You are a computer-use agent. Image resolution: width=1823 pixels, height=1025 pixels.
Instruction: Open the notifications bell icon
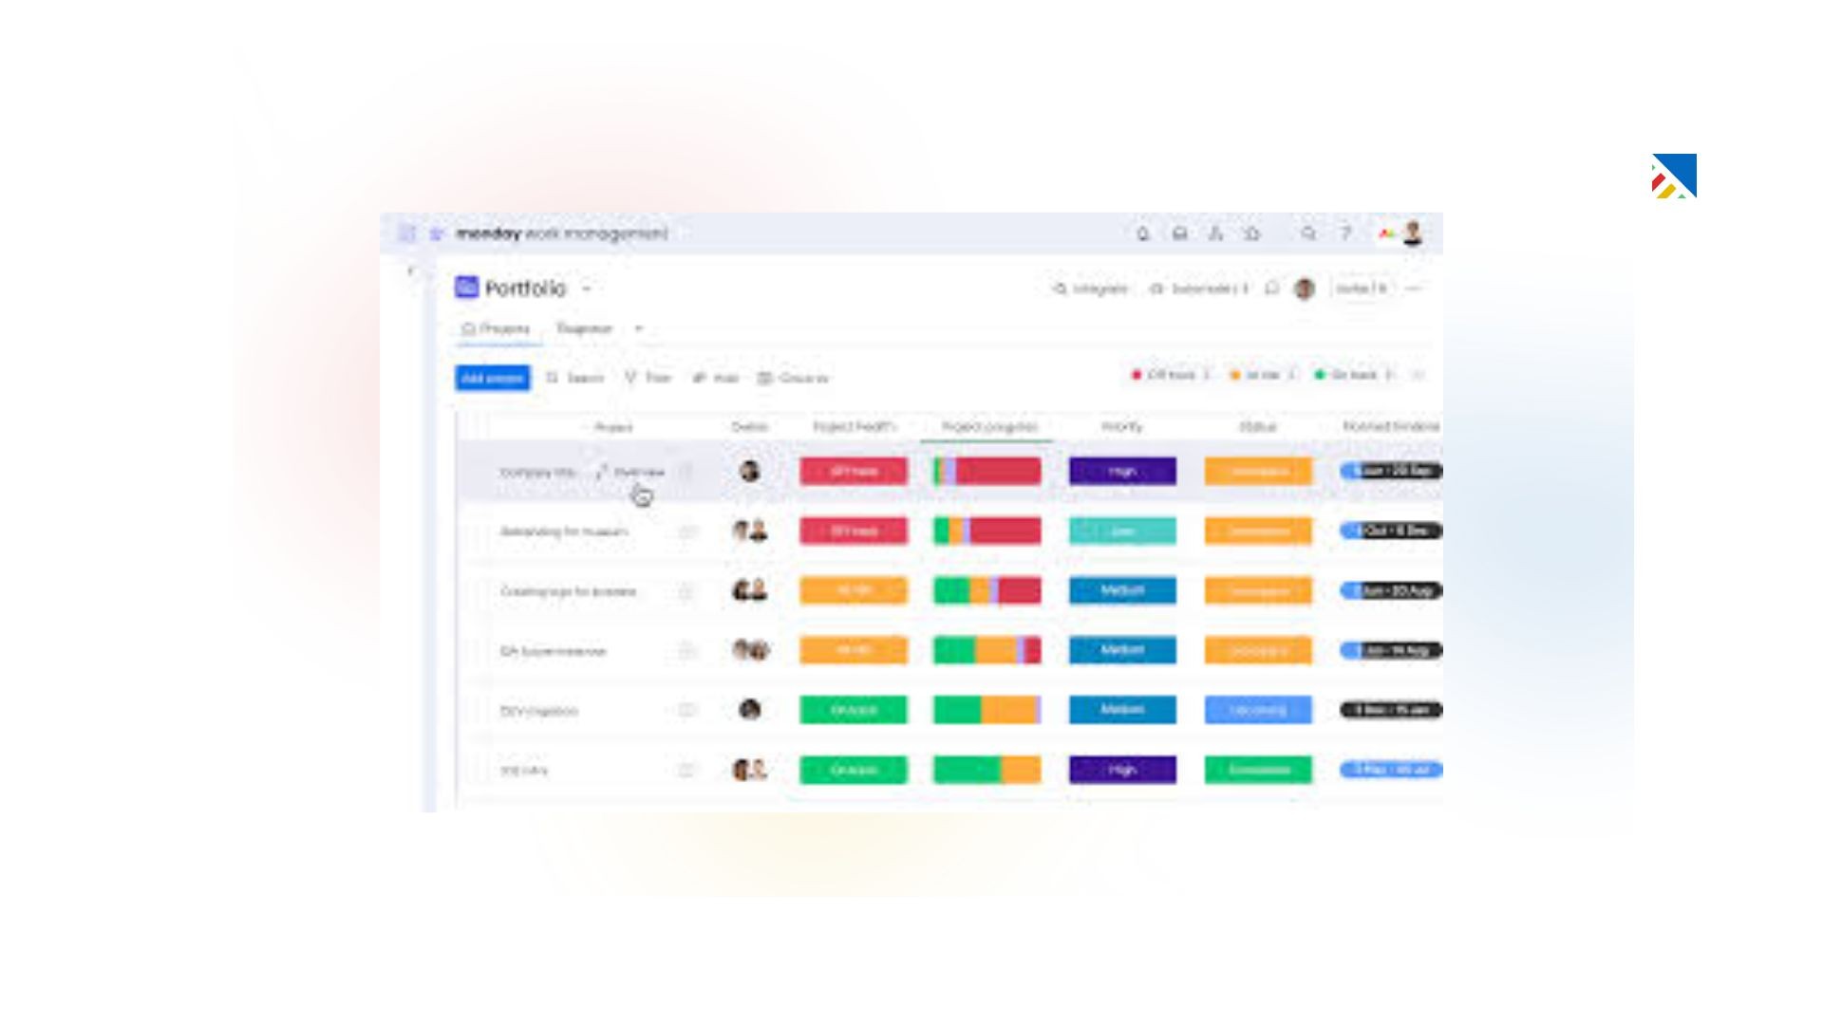point(1144,233)
